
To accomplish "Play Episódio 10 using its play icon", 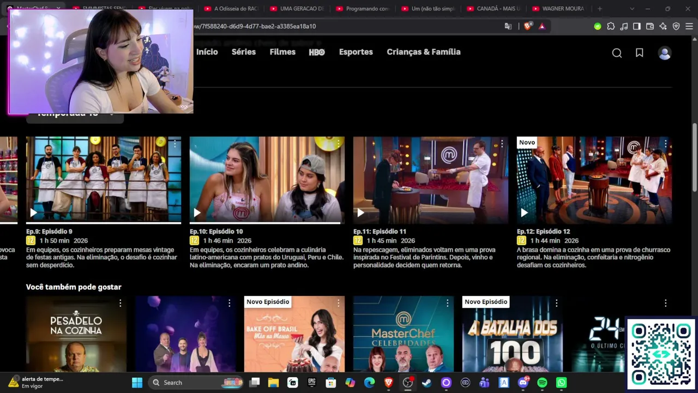I will 197,212.
